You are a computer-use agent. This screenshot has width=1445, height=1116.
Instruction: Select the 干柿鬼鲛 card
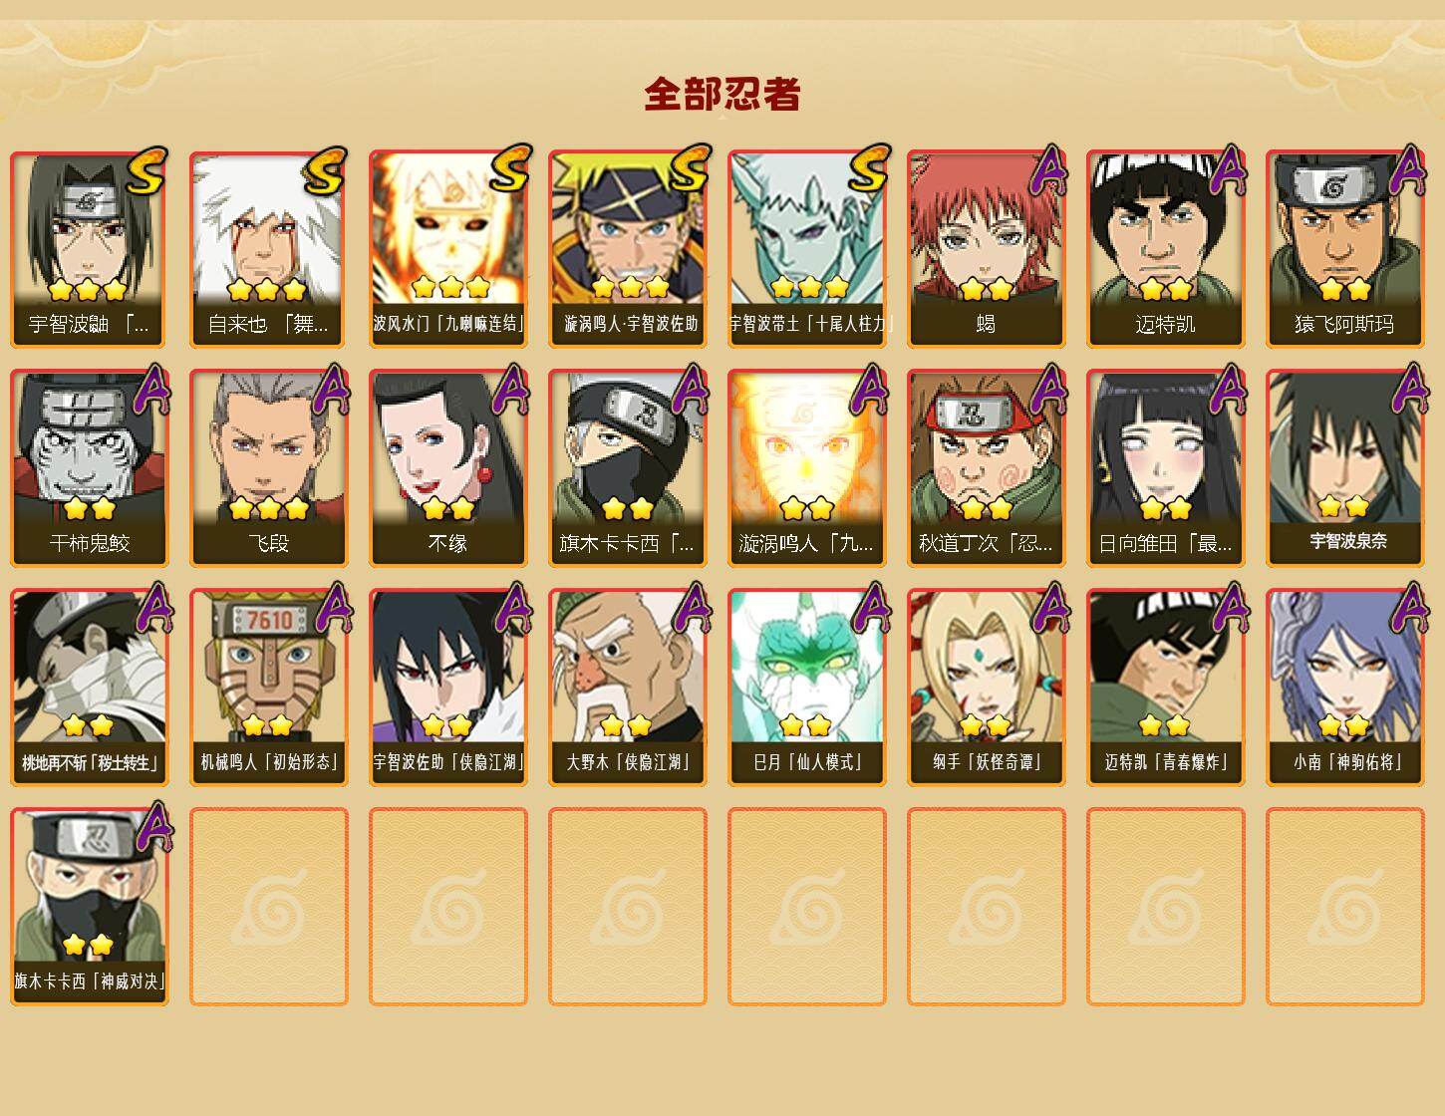point(89,468)
